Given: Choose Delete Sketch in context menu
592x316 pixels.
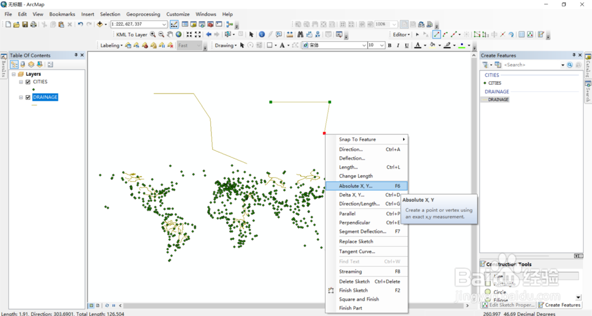Looking at the screenshot, I should (366, 282).
